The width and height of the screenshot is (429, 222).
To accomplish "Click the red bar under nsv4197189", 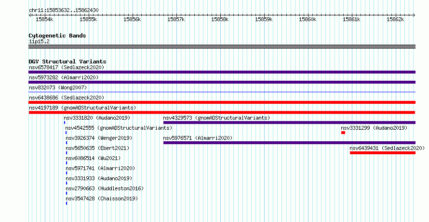I will (222, 112).
